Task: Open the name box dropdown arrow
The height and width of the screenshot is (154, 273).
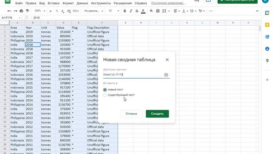Action: click(20, 18)
